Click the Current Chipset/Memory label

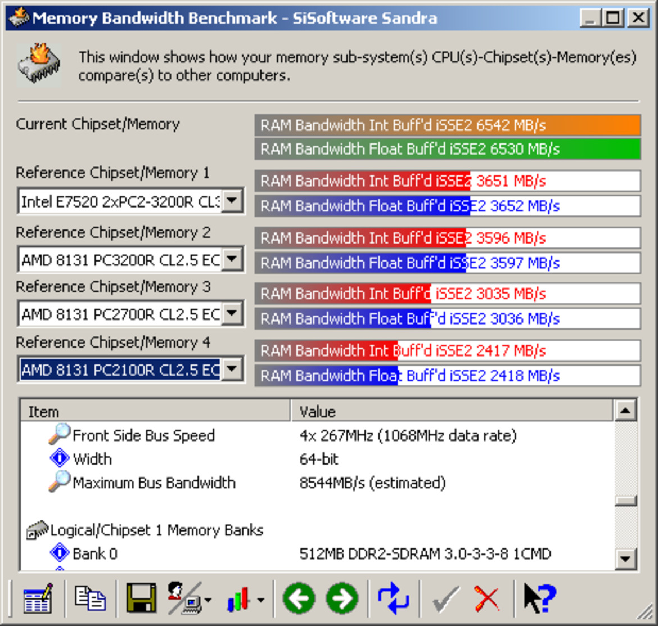[x=98, y=124]
